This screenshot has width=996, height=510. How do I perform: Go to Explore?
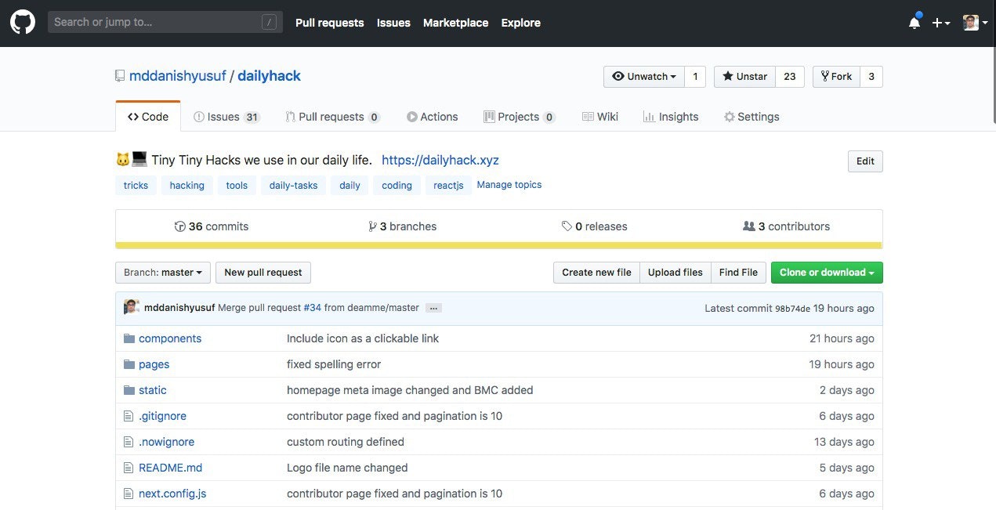coord(521,23)
